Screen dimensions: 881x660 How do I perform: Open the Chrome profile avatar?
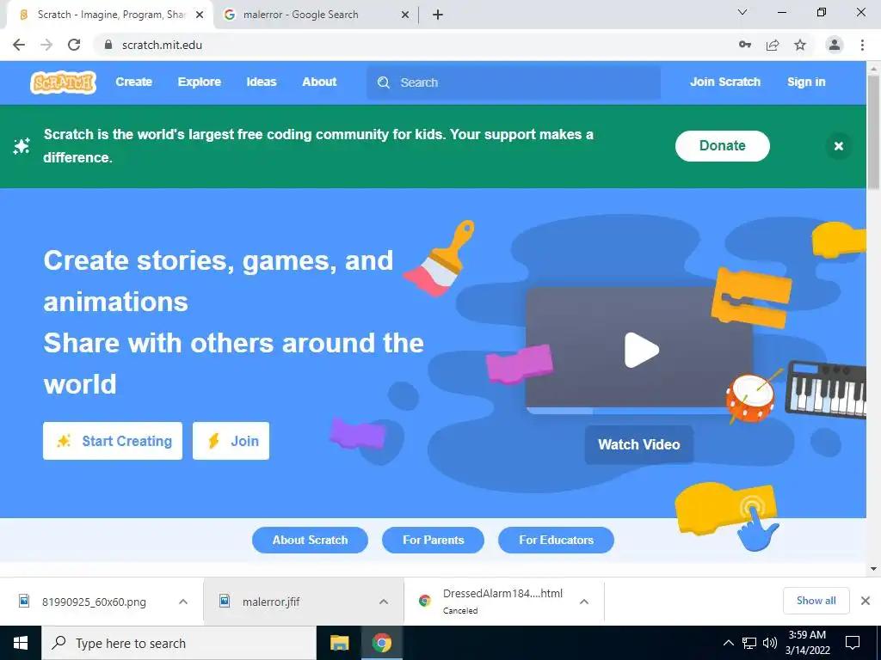coord(835,45)
